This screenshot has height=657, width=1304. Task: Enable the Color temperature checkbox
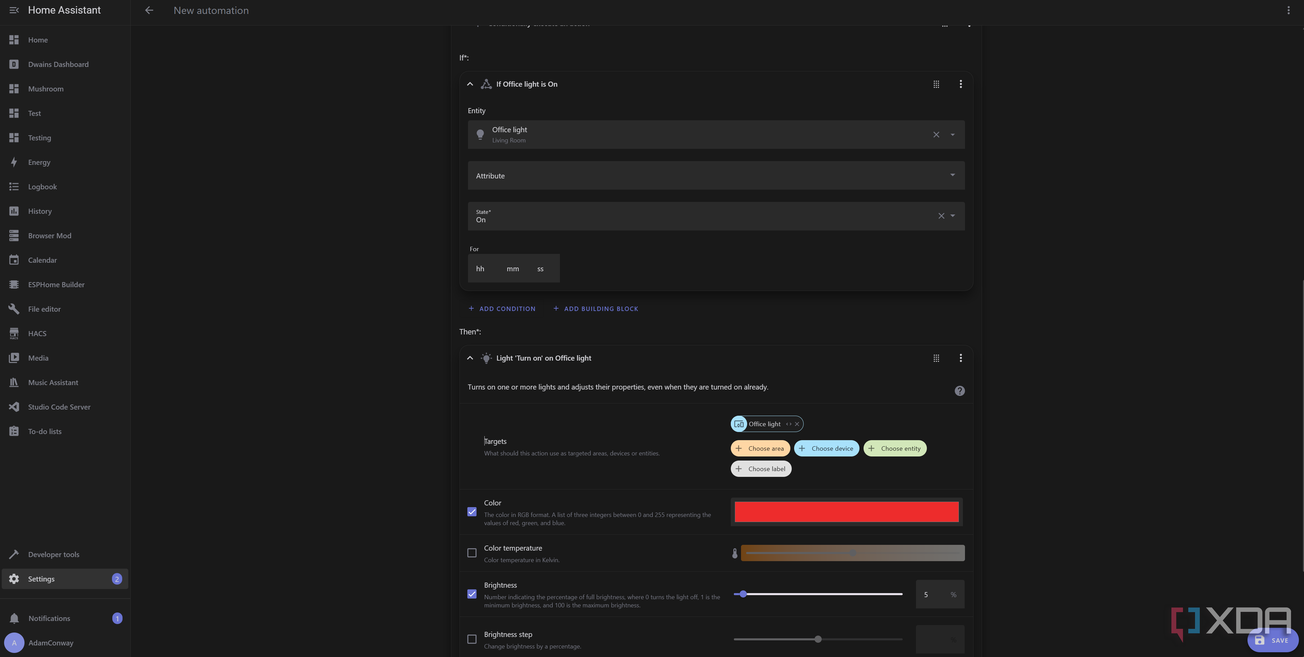coord(472,553)
